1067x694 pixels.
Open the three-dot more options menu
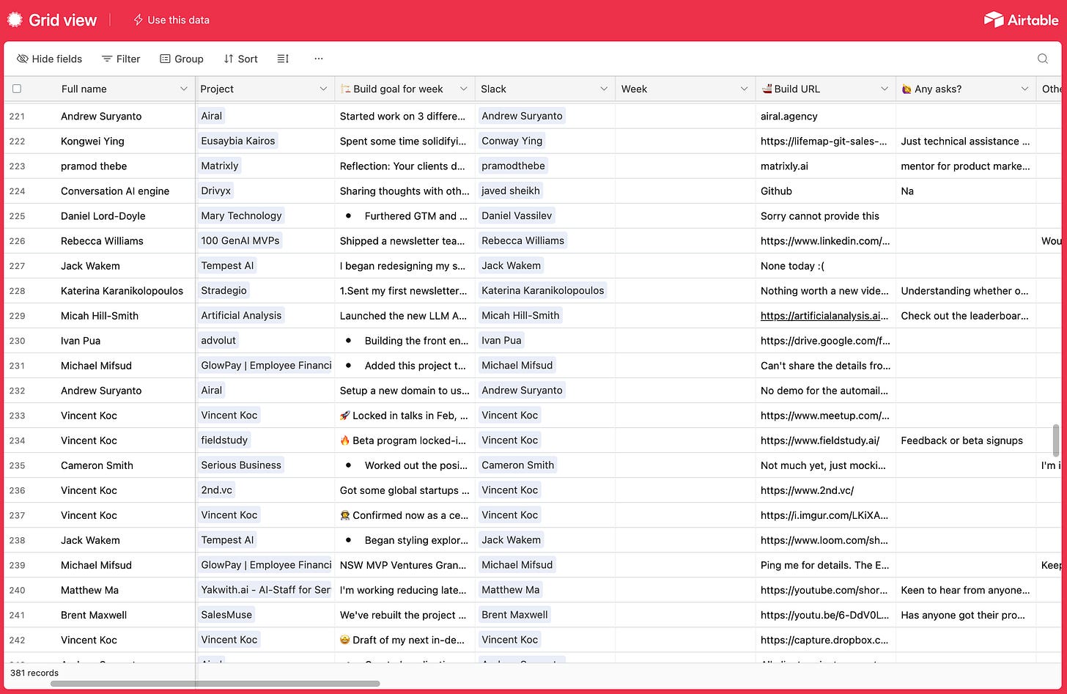pyautogui.click(x=319, y=59)
